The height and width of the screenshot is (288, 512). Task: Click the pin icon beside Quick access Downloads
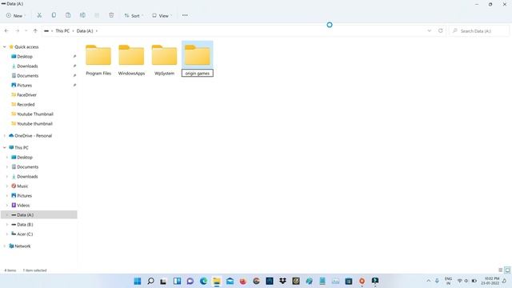tap(74, 66)
